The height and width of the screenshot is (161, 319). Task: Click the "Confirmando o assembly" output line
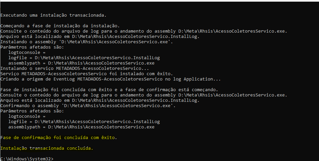88,105
